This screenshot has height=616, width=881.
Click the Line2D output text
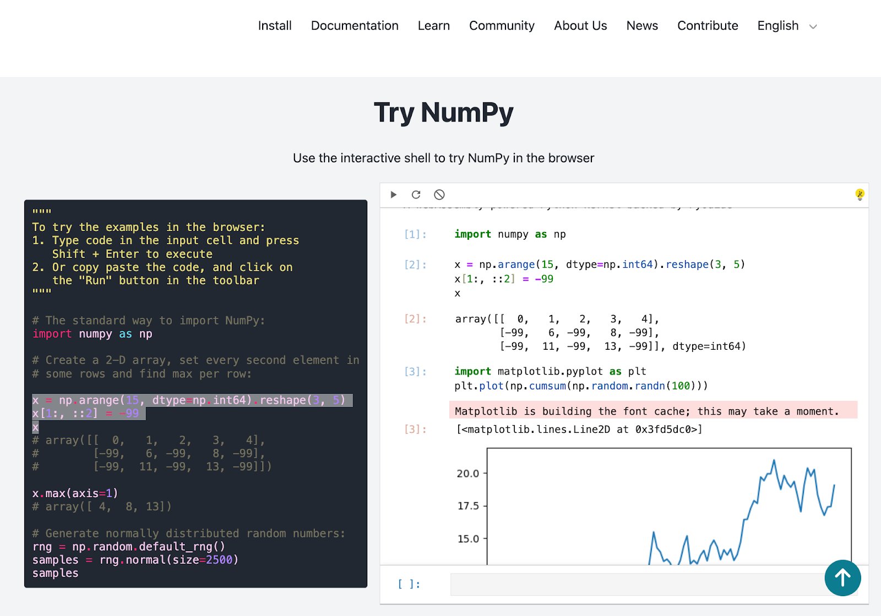click(x=579, y=430)
